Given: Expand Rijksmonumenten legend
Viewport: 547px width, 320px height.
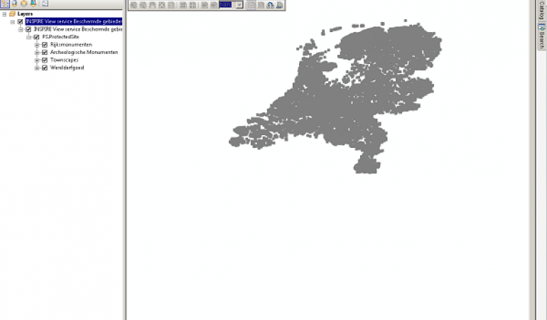Looking at the screenshot, I should [x=37, y=45].
